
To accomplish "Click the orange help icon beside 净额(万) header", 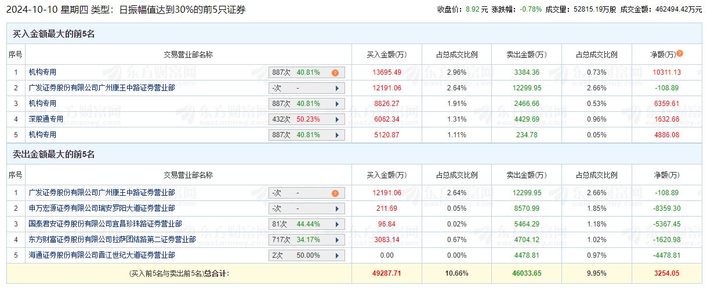I will pos(680,53).
